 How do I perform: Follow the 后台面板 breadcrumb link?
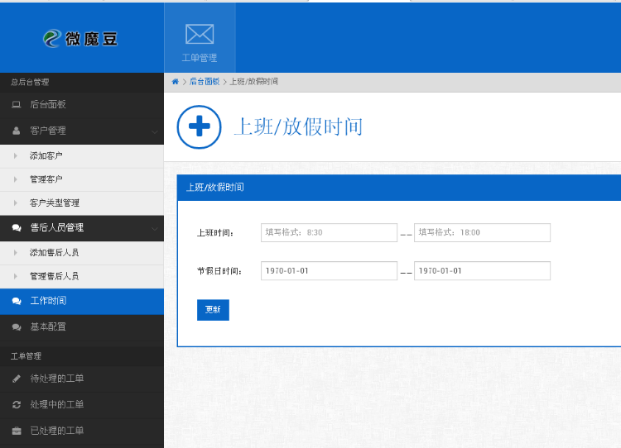click(205, 81)
